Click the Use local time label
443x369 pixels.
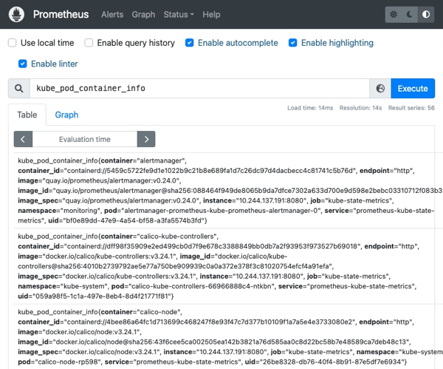(x=47, y=43)
